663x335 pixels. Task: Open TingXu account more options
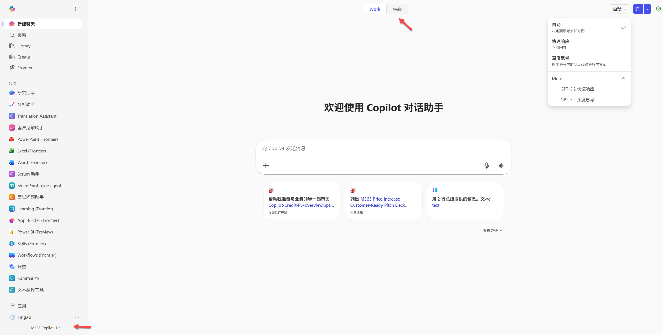(77, 317)
